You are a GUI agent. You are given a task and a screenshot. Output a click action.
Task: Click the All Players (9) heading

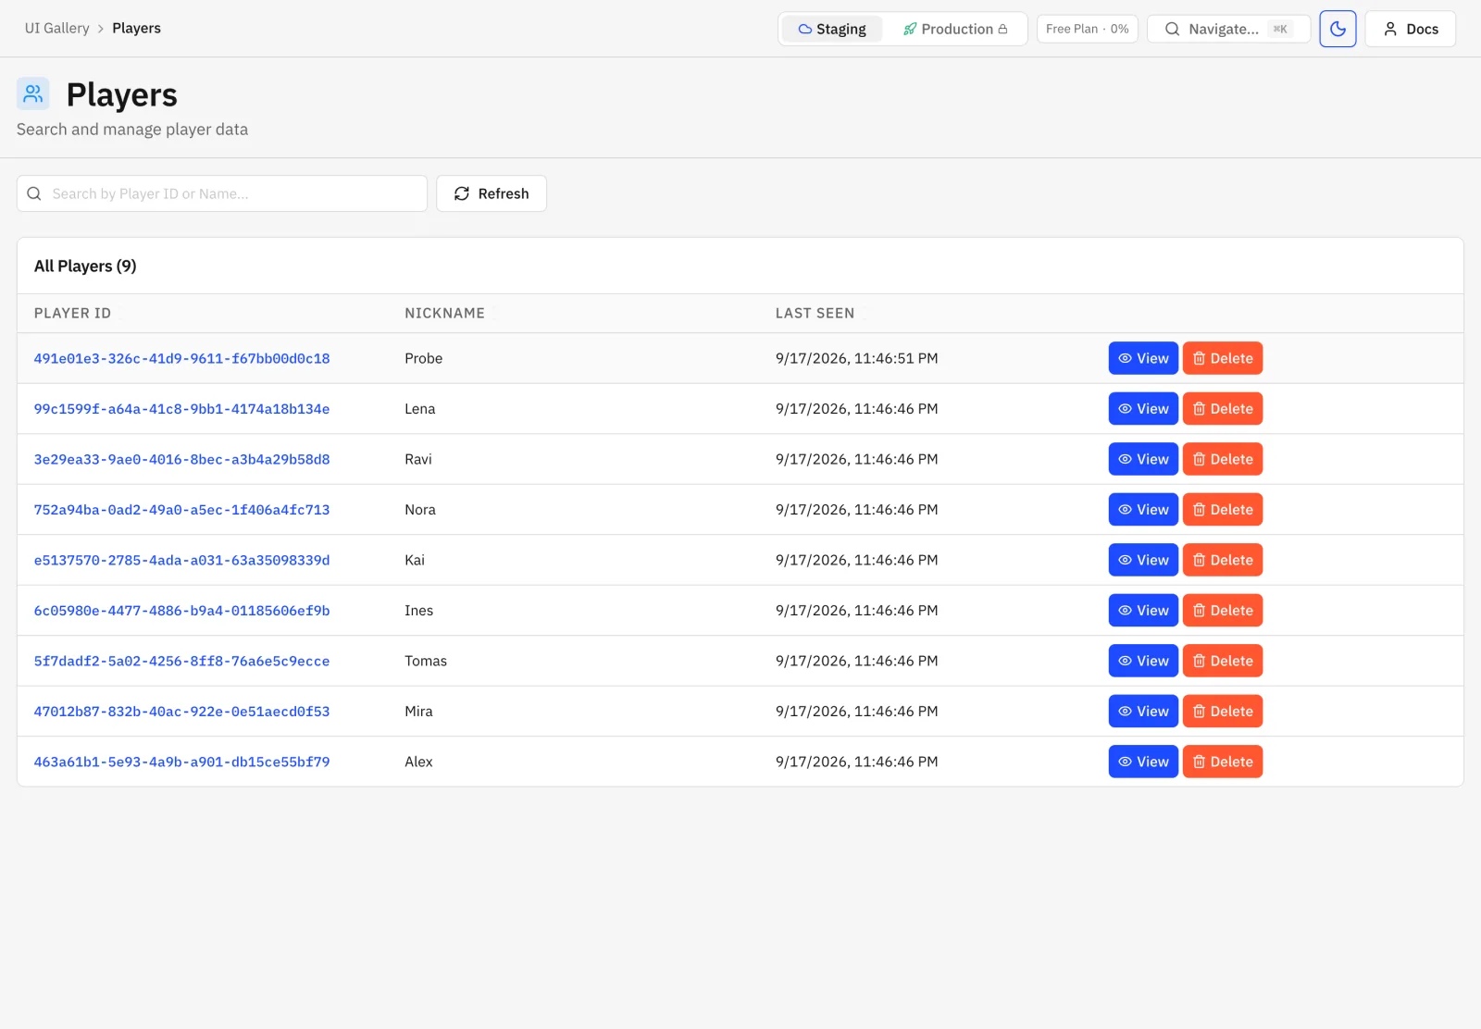85,266
